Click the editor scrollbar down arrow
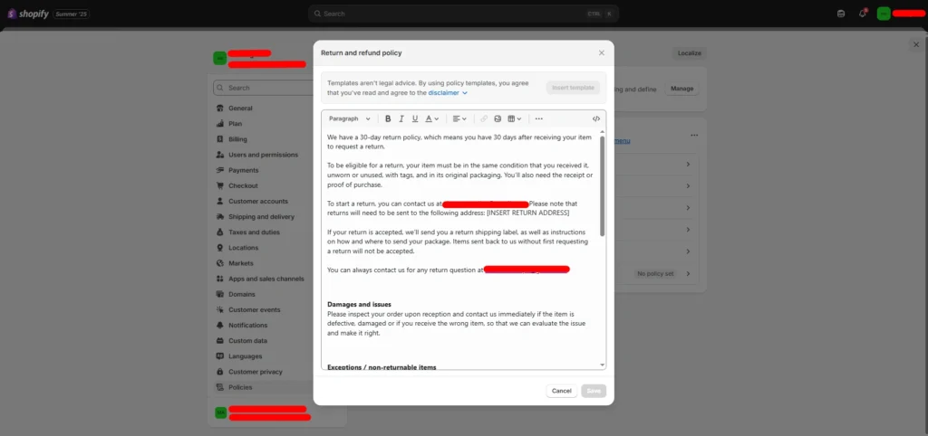This screenshot has height=436, width=928. [603, 365]
